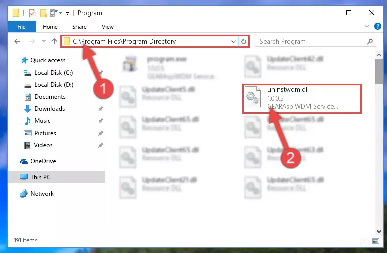The image size is (387, 253).
Task: Go up one folder level
Action: [x=54, y=41]
